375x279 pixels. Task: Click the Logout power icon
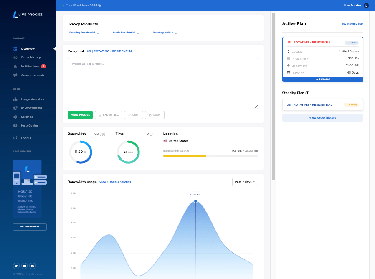click(x=15, y=138)
